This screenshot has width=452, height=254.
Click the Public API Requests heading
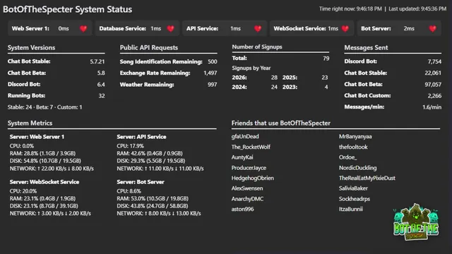click(x=149, y=47)
